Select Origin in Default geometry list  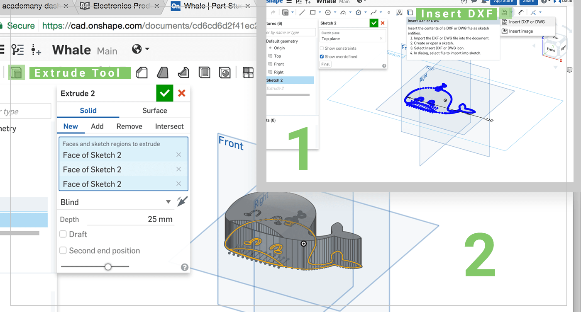tap(279, 48)
